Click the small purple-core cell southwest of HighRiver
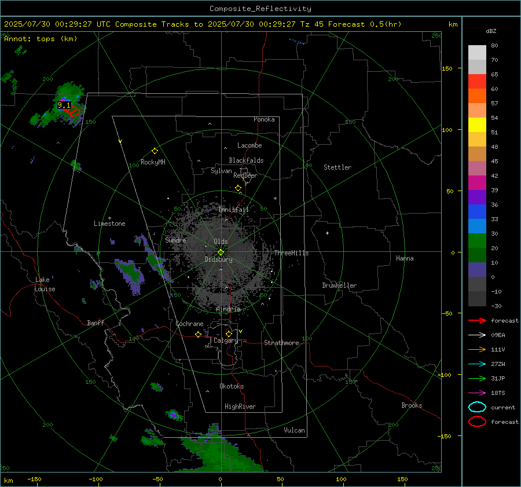 click(x=174, y=415)
